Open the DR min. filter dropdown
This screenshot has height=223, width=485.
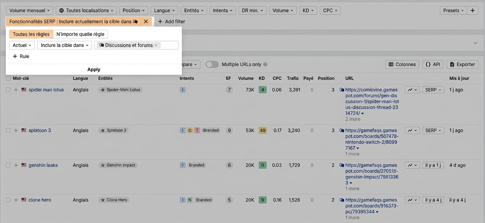[x=253, y=10]
